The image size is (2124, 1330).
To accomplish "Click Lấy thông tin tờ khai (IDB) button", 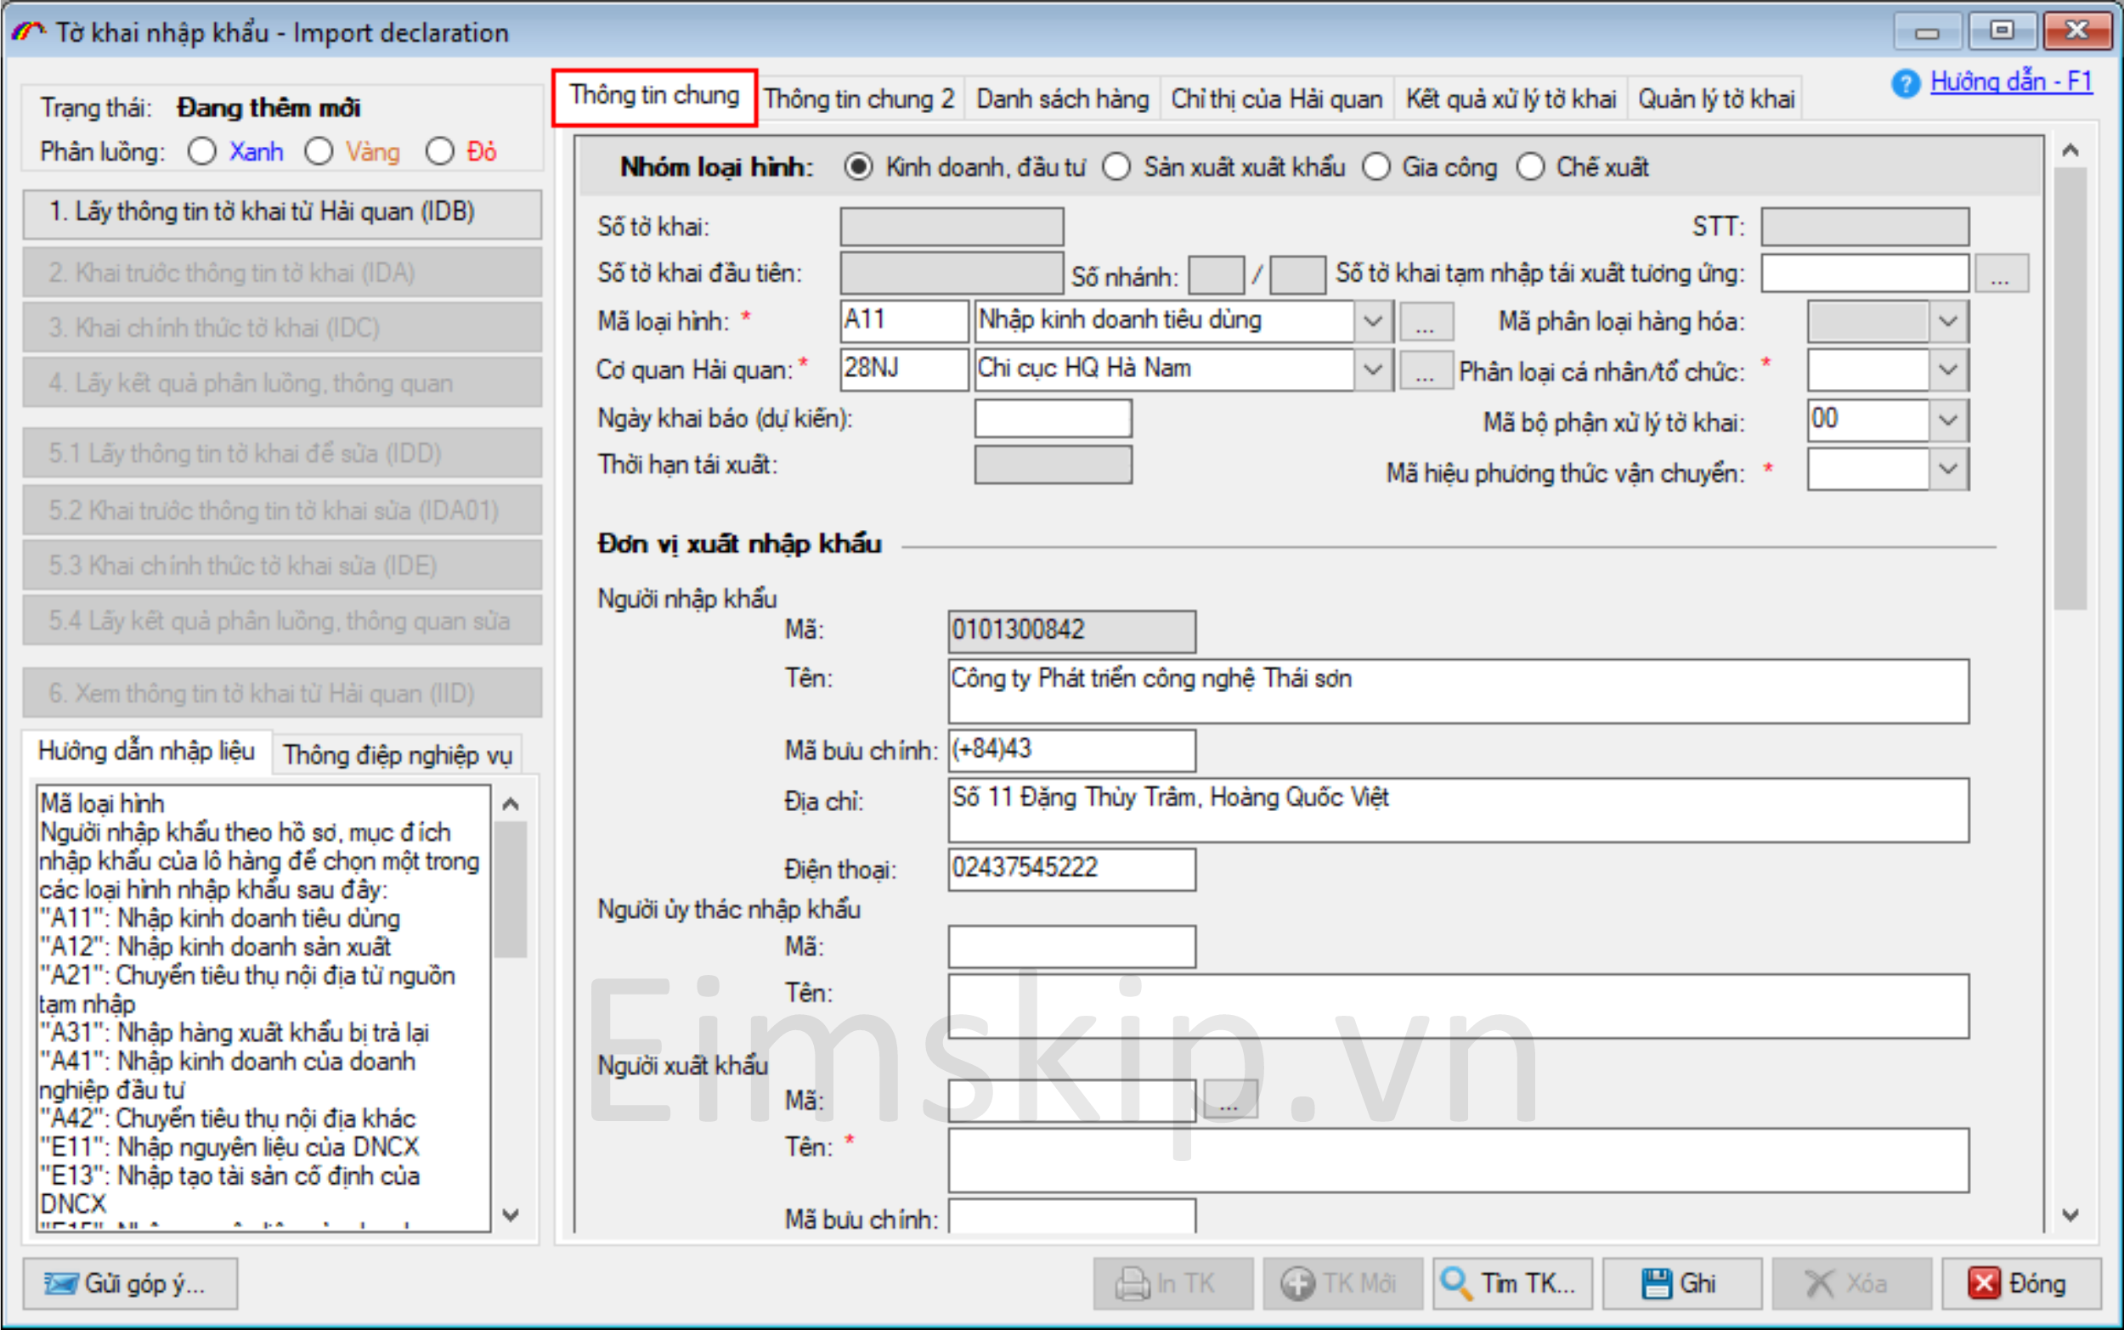I will 281,212.
